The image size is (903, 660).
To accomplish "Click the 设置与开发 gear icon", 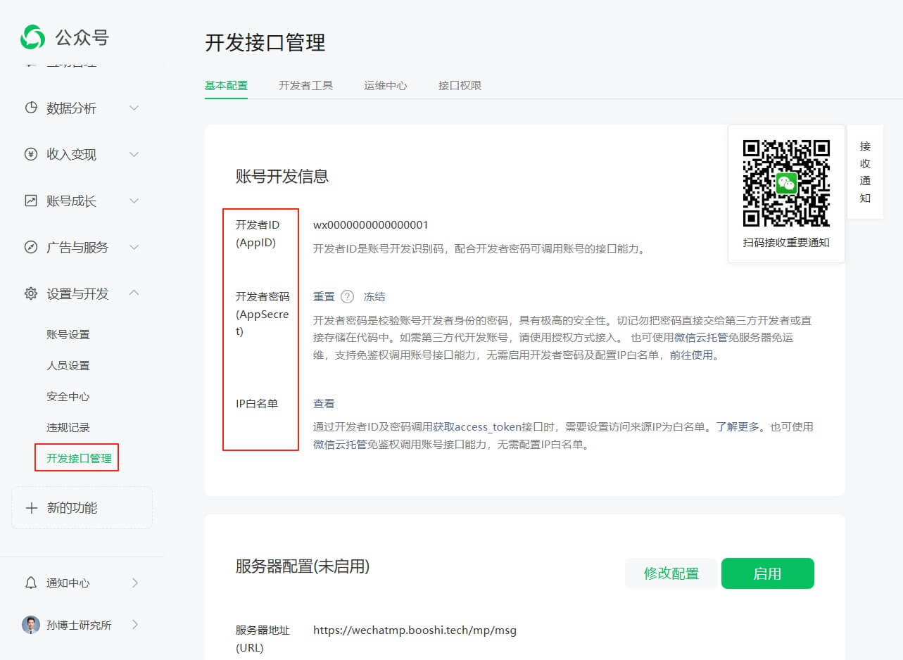I will [x=31, y=293].
